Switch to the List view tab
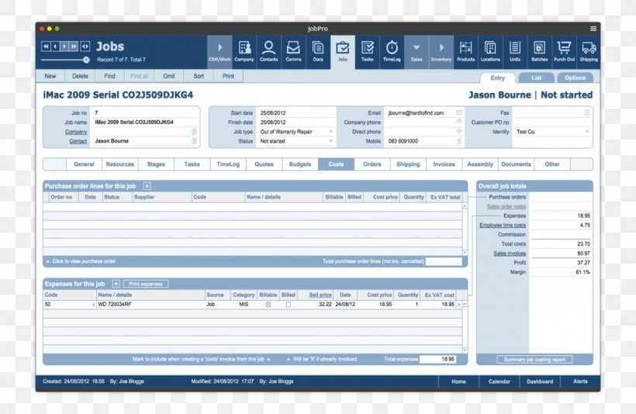This screenshot has width=636, height=414. coord(536,78)
